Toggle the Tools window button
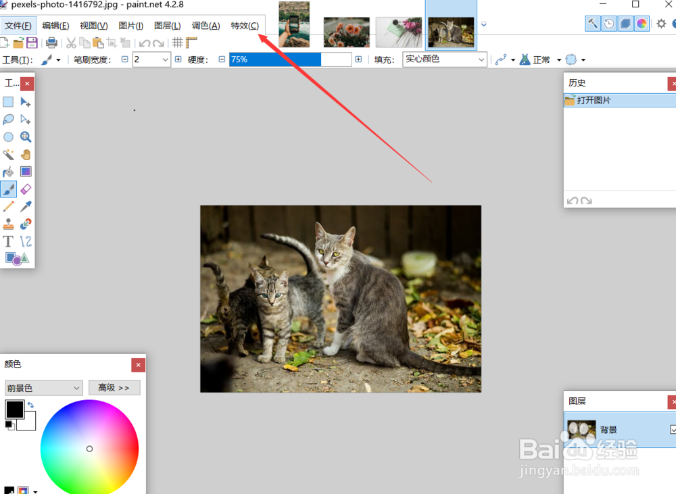 593,24
